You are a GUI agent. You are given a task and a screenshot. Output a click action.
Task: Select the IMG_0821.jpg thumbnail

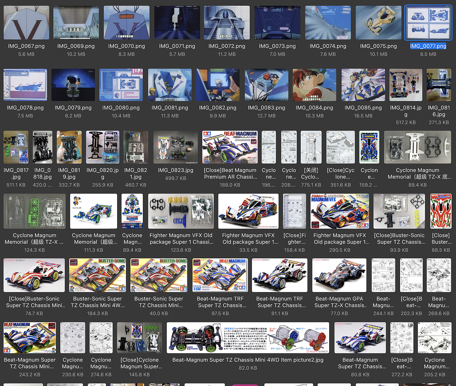136,147
